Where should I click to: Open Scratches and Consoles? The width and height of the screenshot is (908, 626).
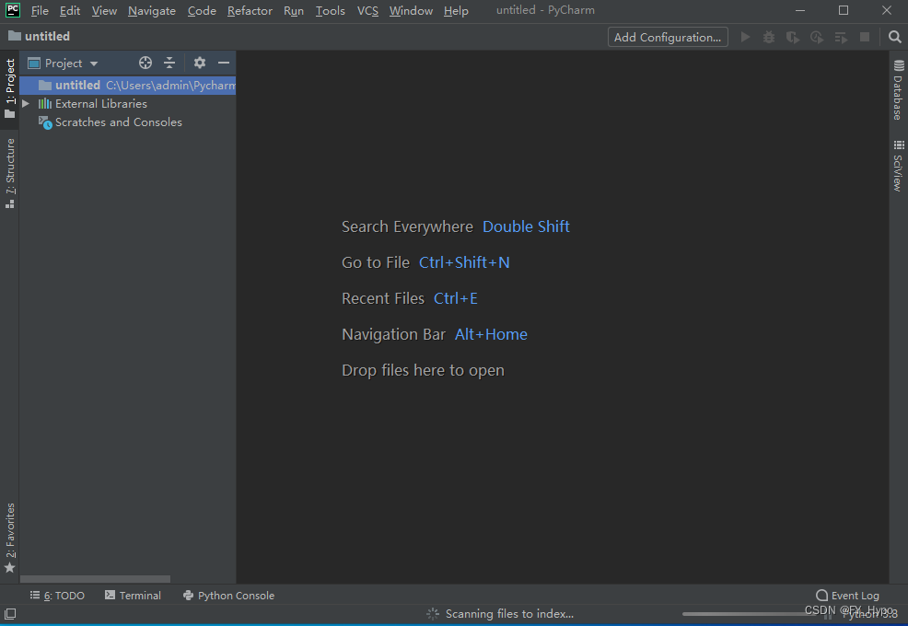coord(118,122)
